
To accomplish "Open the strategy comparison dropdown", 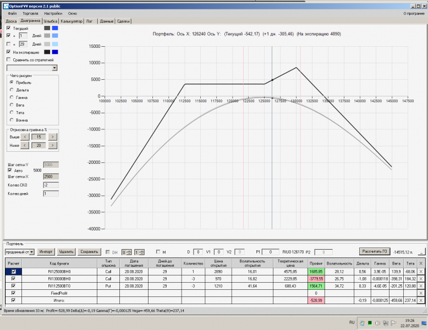I will [x=54, y=68].
